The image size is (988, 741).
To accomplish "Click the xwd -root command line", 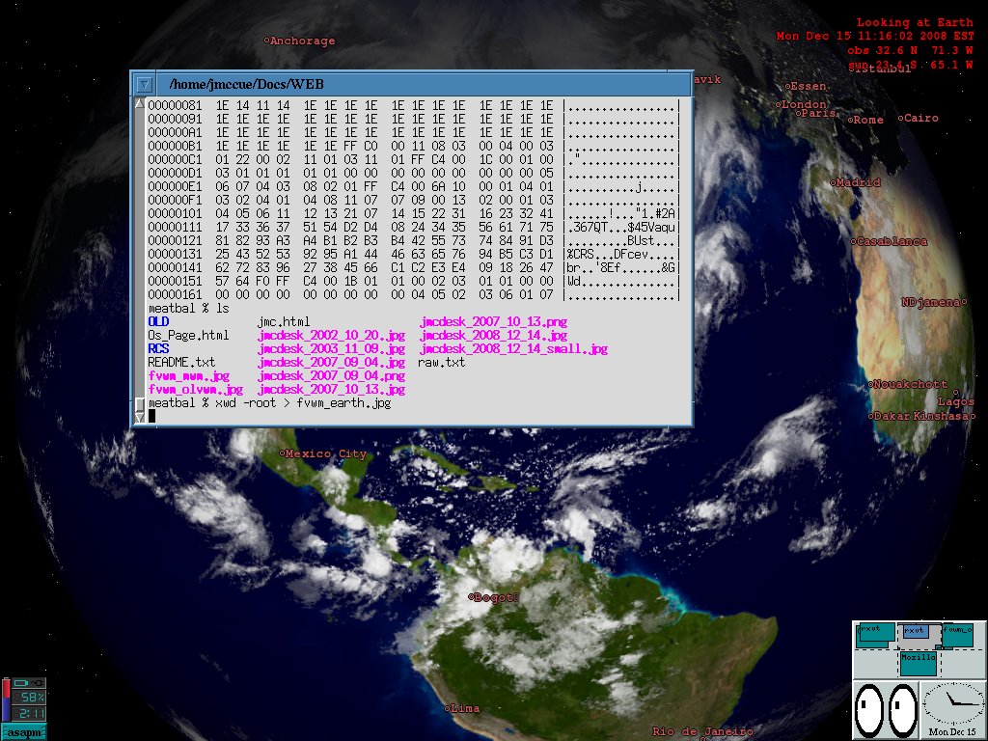I will click(270, 403).
